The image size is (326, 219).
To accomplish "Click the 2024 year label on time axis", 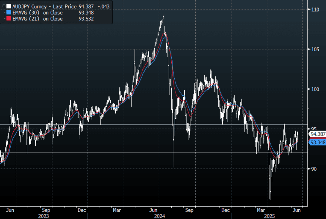I will click(160, 216).
